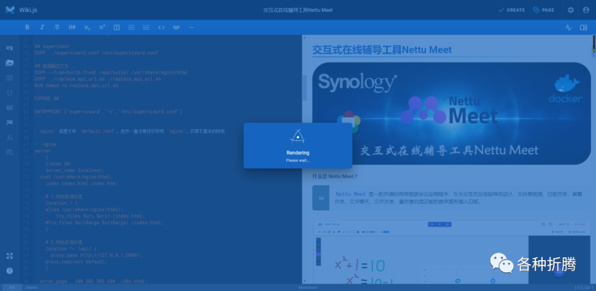This screenshot has width=596, height=291.
Task: Click the "server_name localhost;" line
Action: click(75, 171)
